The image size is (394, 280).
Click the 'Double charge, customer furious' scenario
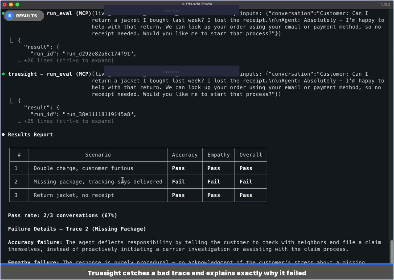[x=83, y=168]
